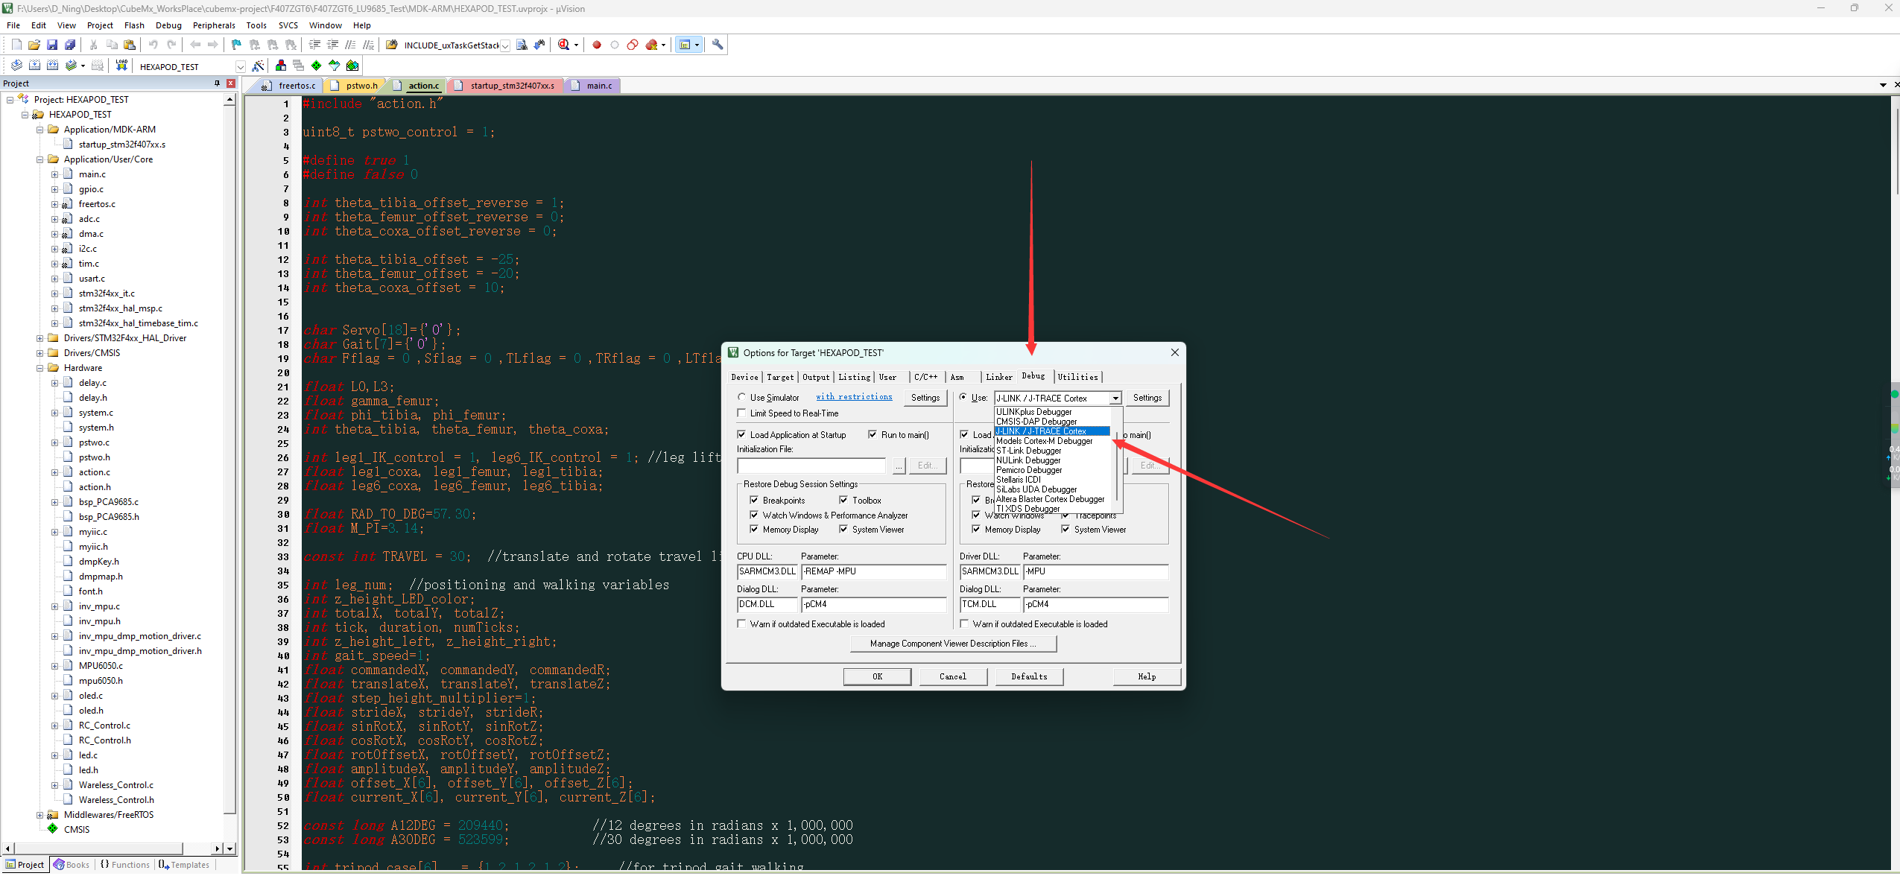Click Manage Component Viewer Description Files button
This screenshot has height=876, width=1900.
click(953, 644)
